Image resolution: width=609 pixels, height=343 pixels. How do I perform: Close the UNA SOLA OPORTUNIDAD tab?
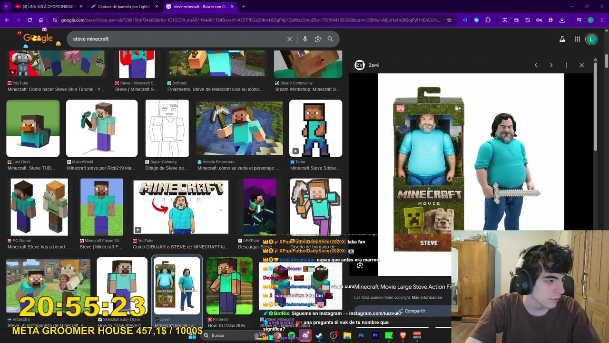pos(81,7)
